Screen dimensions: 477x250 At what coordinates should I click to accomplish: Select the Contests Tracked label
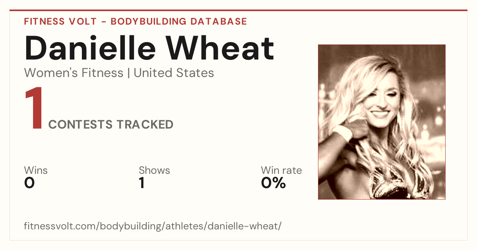tap(111, 125)
